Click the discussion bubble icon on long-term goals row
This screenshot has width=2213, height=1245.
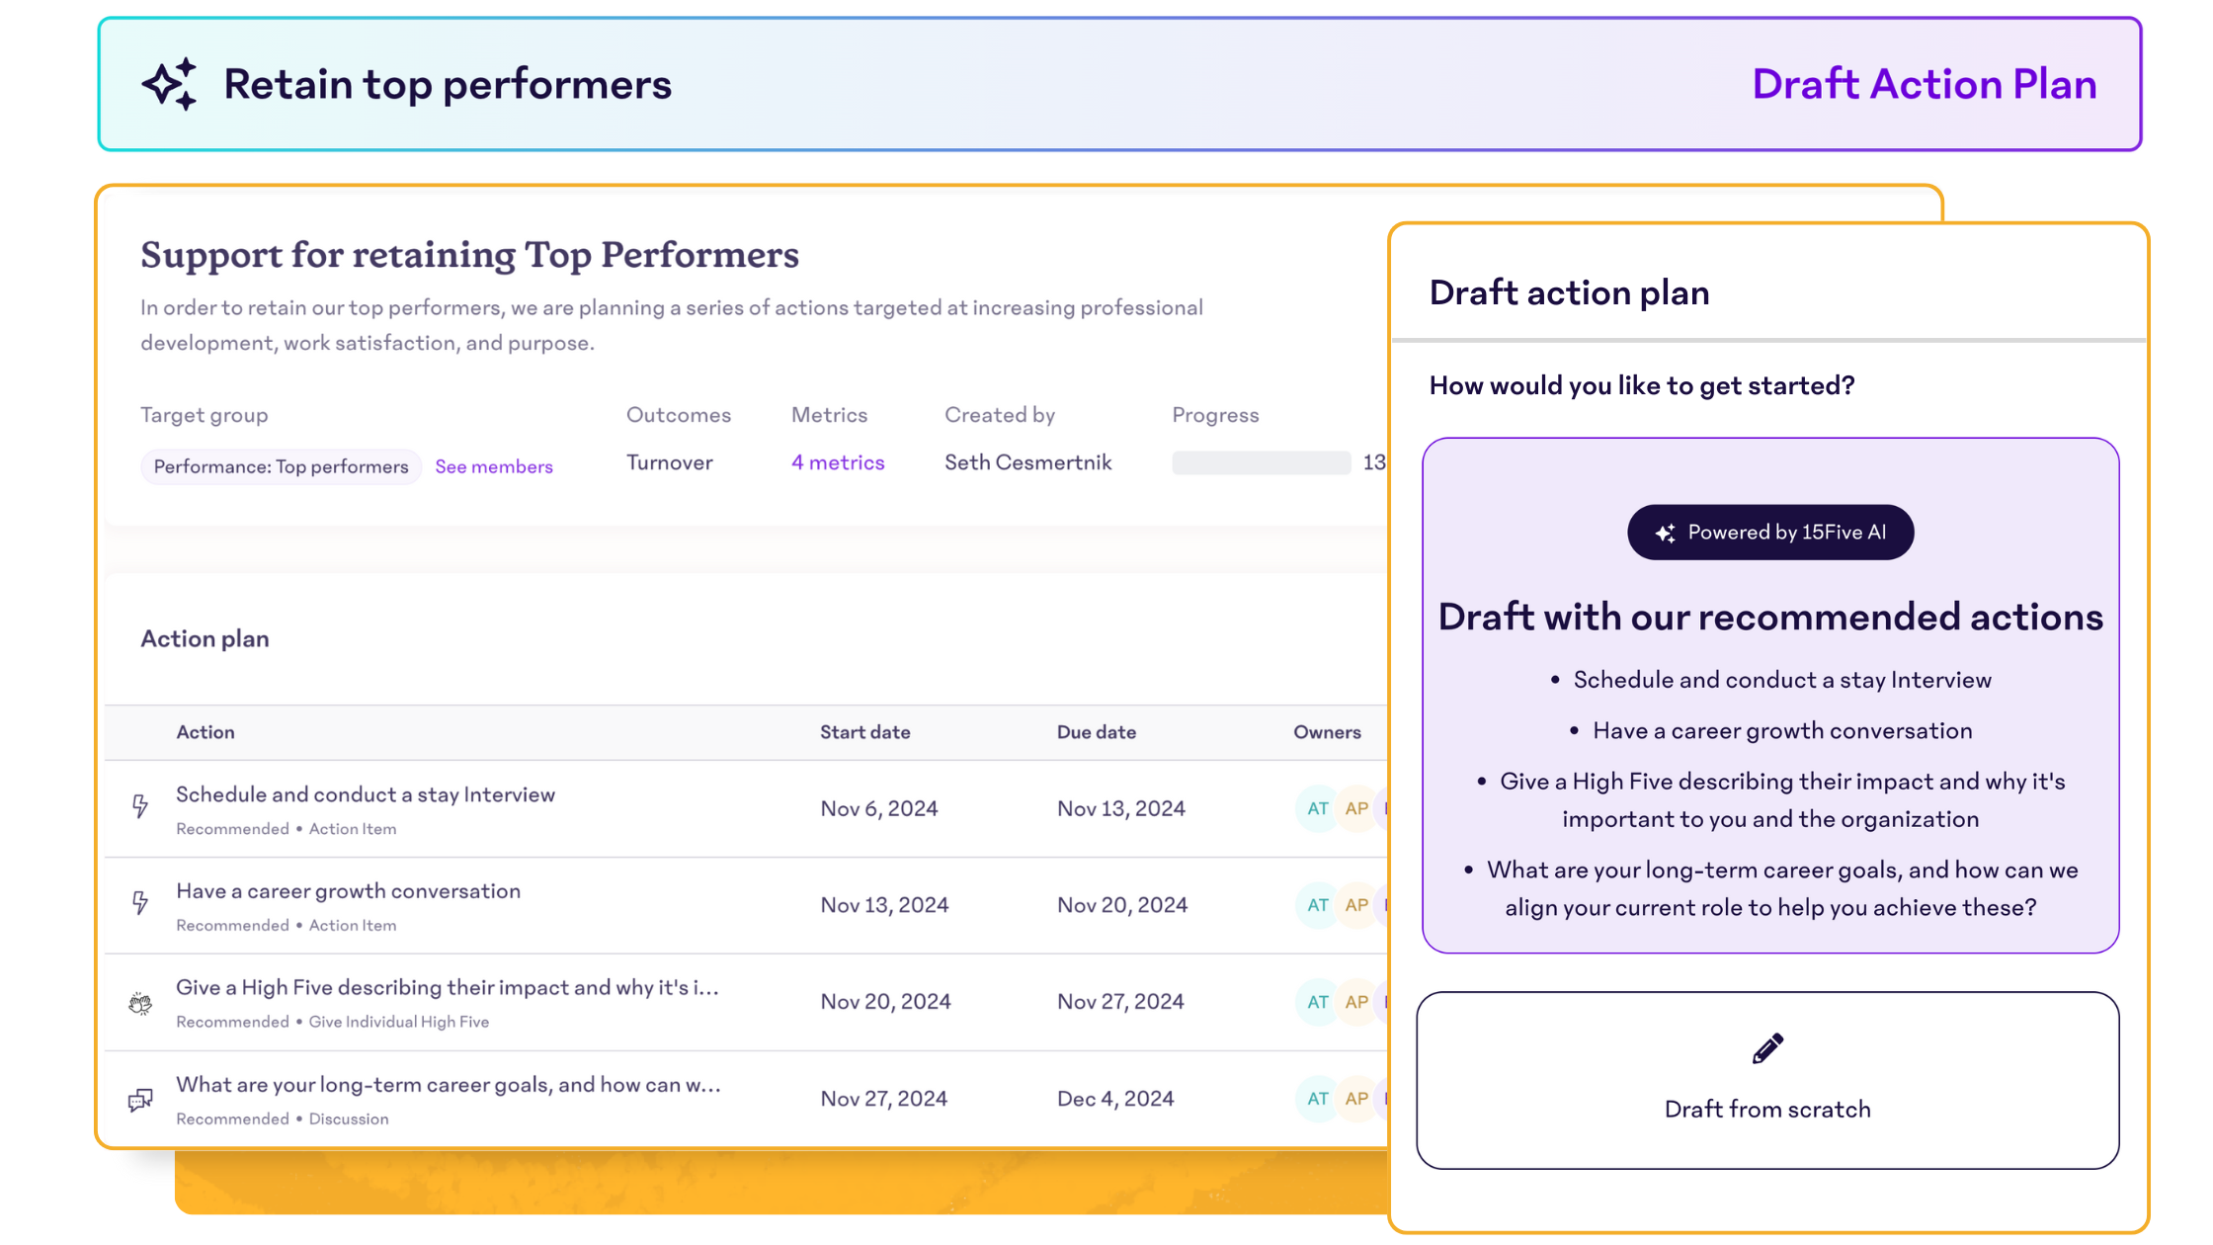[x=139, y=1099]
